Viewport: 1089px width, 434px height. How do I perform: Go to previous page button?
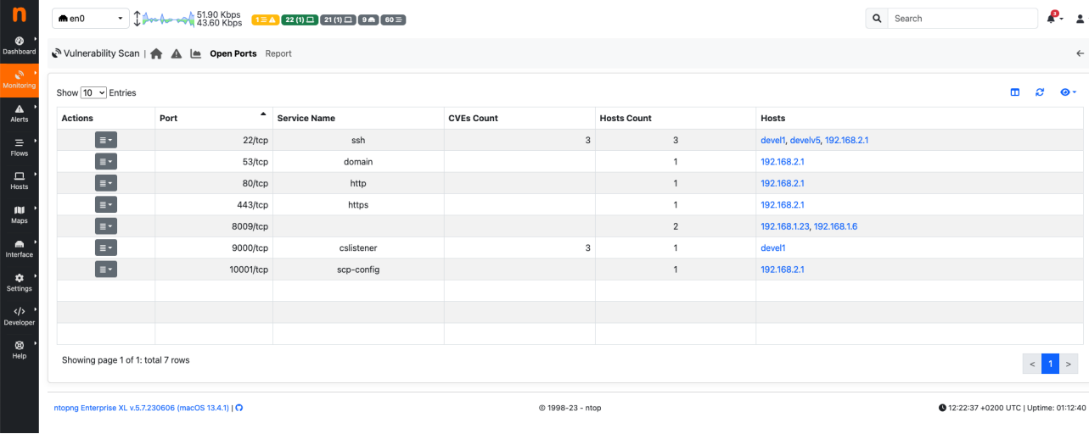1032,364
